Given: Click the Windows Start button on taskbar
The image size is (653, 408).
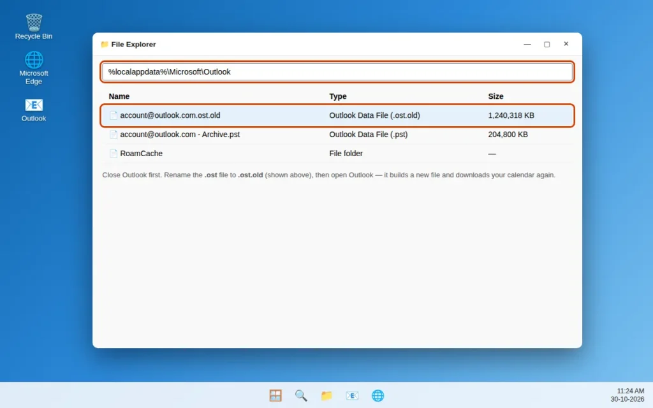Looking at the screenshot, I should point(275,395).
